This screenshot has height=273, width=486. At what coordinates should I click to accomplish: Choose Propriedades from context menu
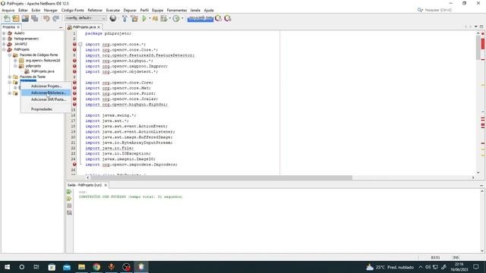click(x=46, y=109)
